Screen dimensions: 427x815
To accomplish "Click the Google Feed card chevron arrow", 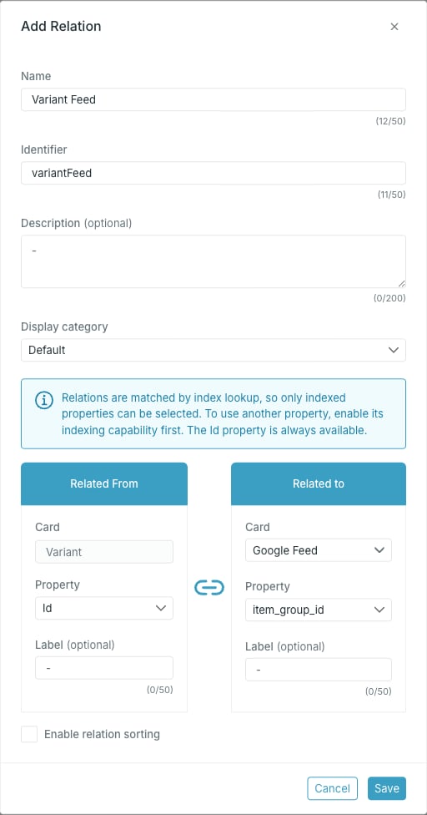I will (379, 550).
